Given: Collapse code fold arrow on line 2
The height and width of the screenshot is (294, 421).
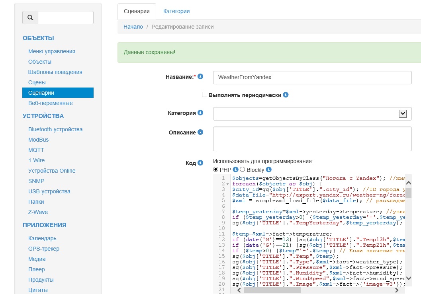Looking at the screenshot, I should pyautogui.click(x=227, y=184).
